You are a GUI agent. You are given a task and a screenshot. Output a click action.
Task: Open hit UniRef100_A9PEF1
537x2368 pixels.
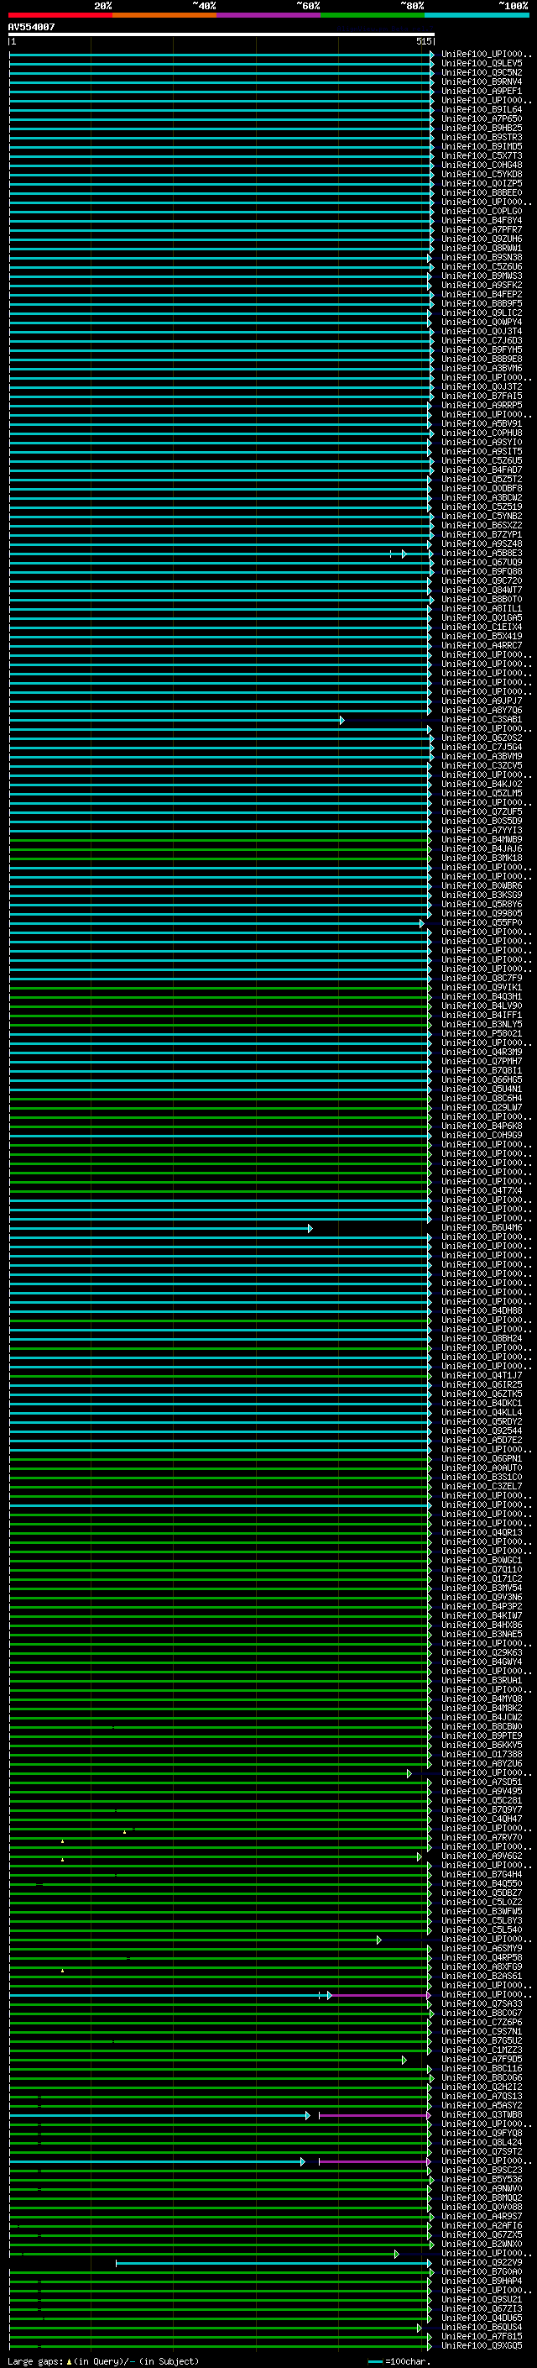tap(481, 91)
